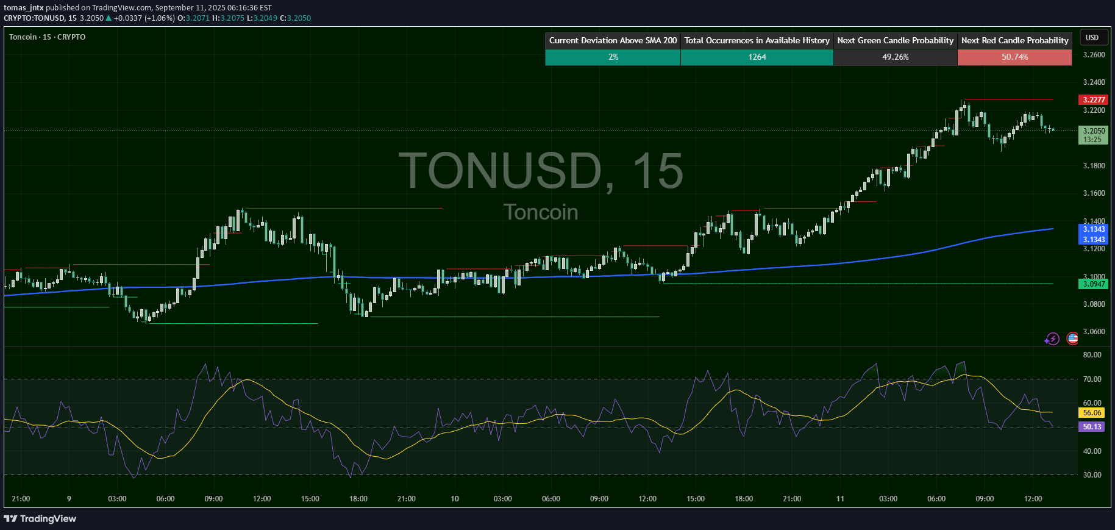Click the 1264 occurrences cell
The image size is (1115, 530).
757,57
